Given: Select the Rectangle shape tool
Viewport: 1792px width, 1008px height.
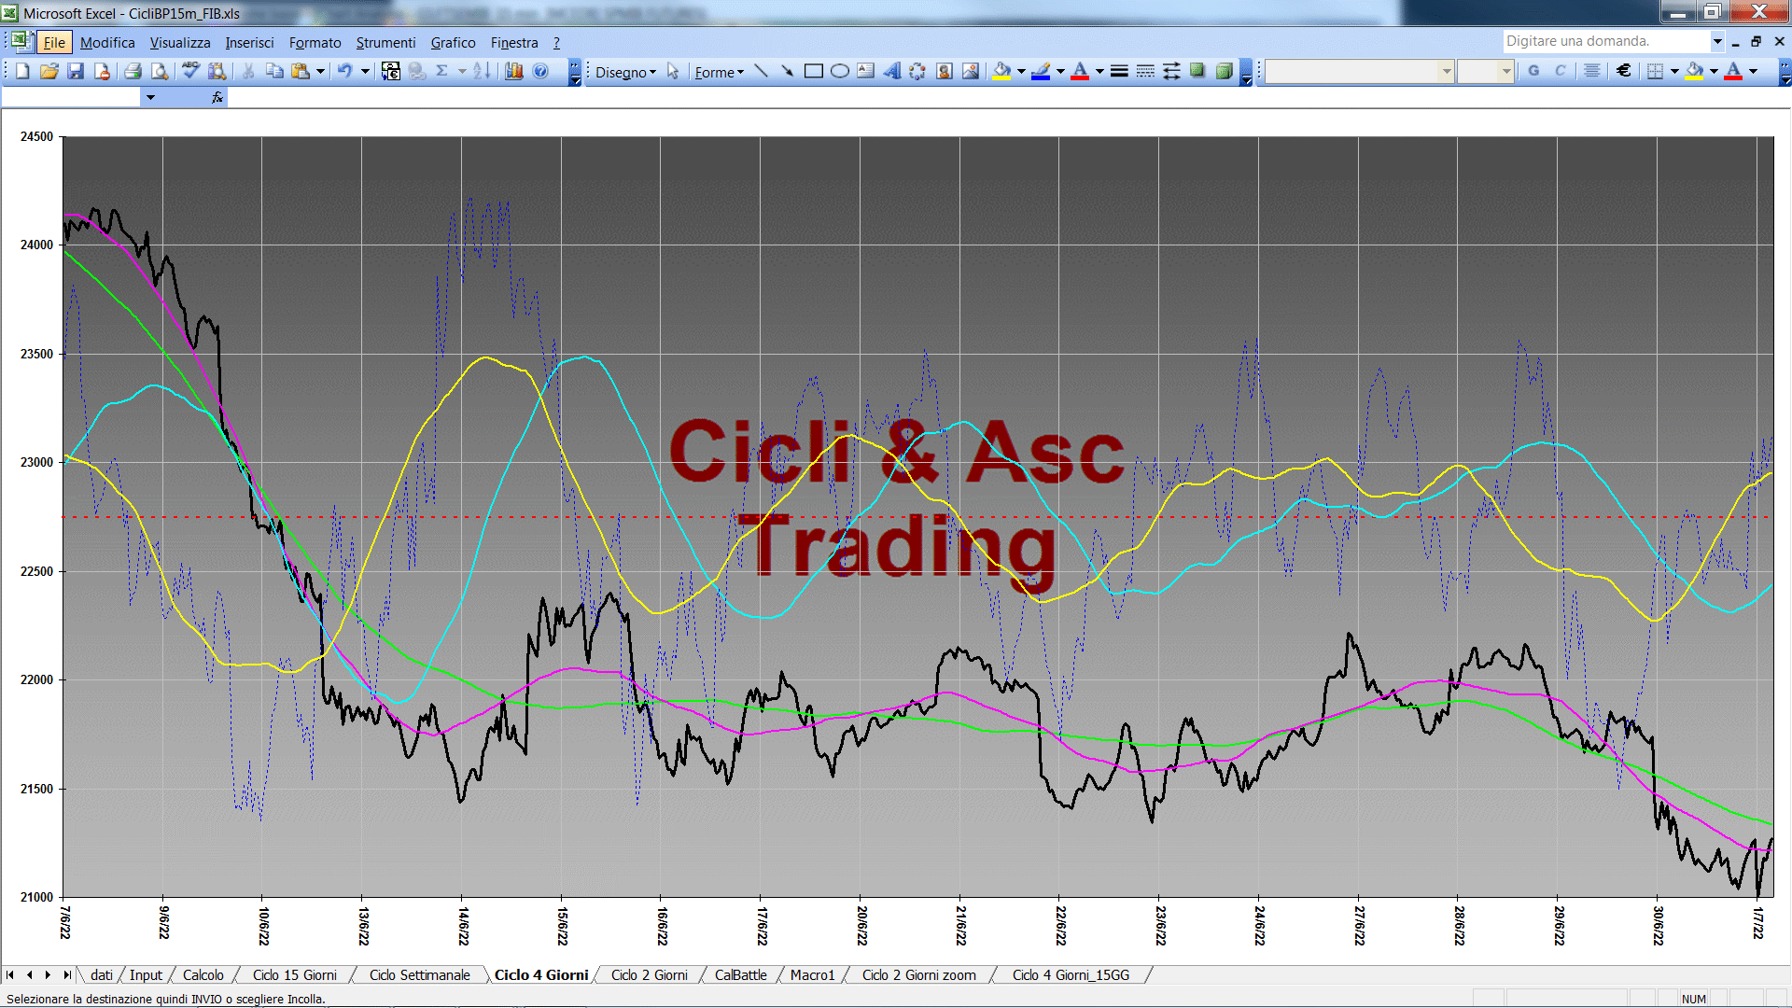Looking at the screenshot, I should [x=814, y=71].
